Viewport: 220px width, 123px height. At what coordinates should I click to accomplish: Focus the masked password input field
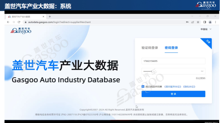(x=173, y=71)
